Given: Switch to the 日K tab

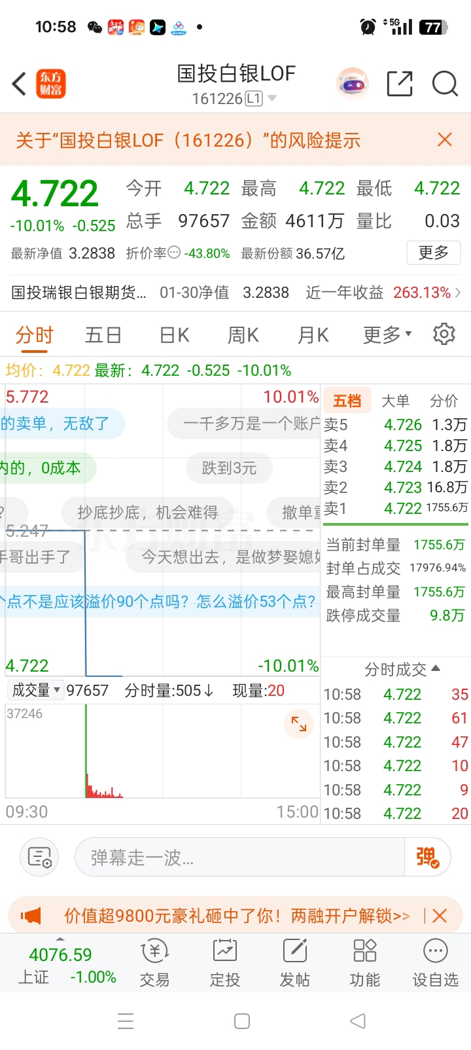Looking at the screenshot, I should coord(175,335).
